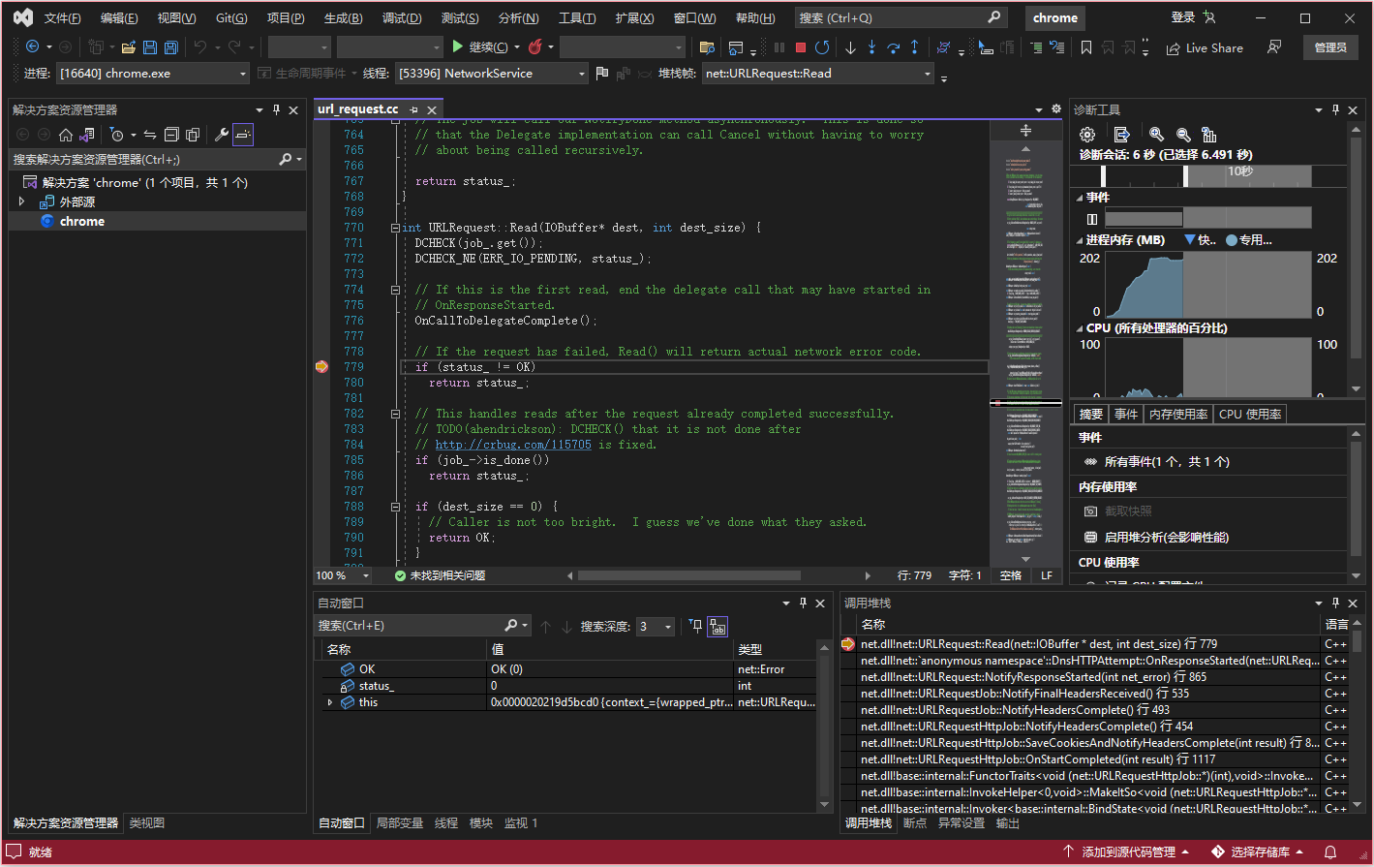Toggle the 快照 snapshot series in memory graph legend
Screen dimensions: 1374x867
tap(1200, 240)
